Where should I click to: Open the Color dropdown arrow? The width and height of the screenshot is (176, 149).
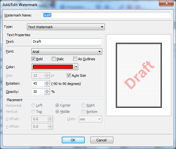[76, 67]
